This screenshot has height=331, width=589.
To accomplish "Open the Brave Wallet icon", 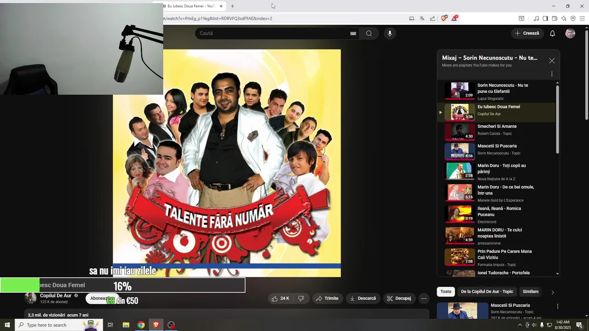I will 554,18.
